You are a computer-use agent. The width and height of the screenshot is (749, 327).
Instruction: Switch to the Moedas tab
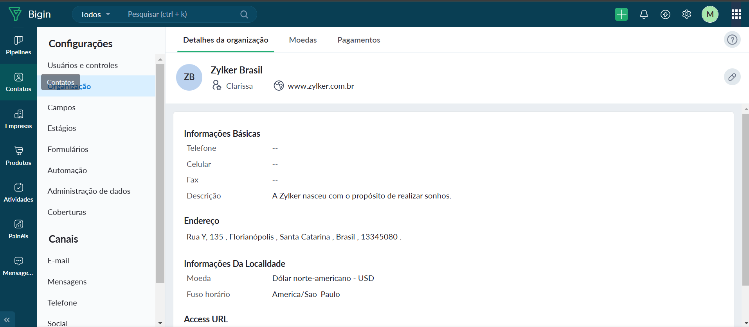pyautogui.click(x=303, y=40)
